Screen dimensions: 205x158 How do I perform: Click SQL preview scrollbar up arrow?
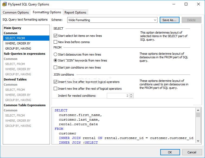pyautogui.click(x=198, y=110)
